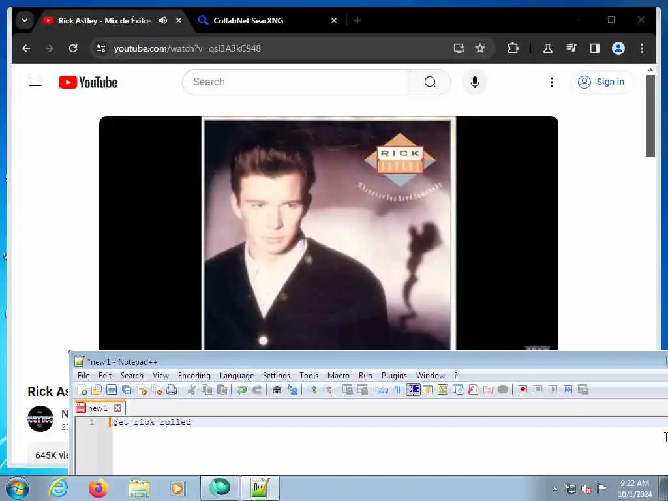Image resolution: width=668 pixels, height=501 pixels.
Task: Click site information icon in address bar
Action: tap(101, 48)
